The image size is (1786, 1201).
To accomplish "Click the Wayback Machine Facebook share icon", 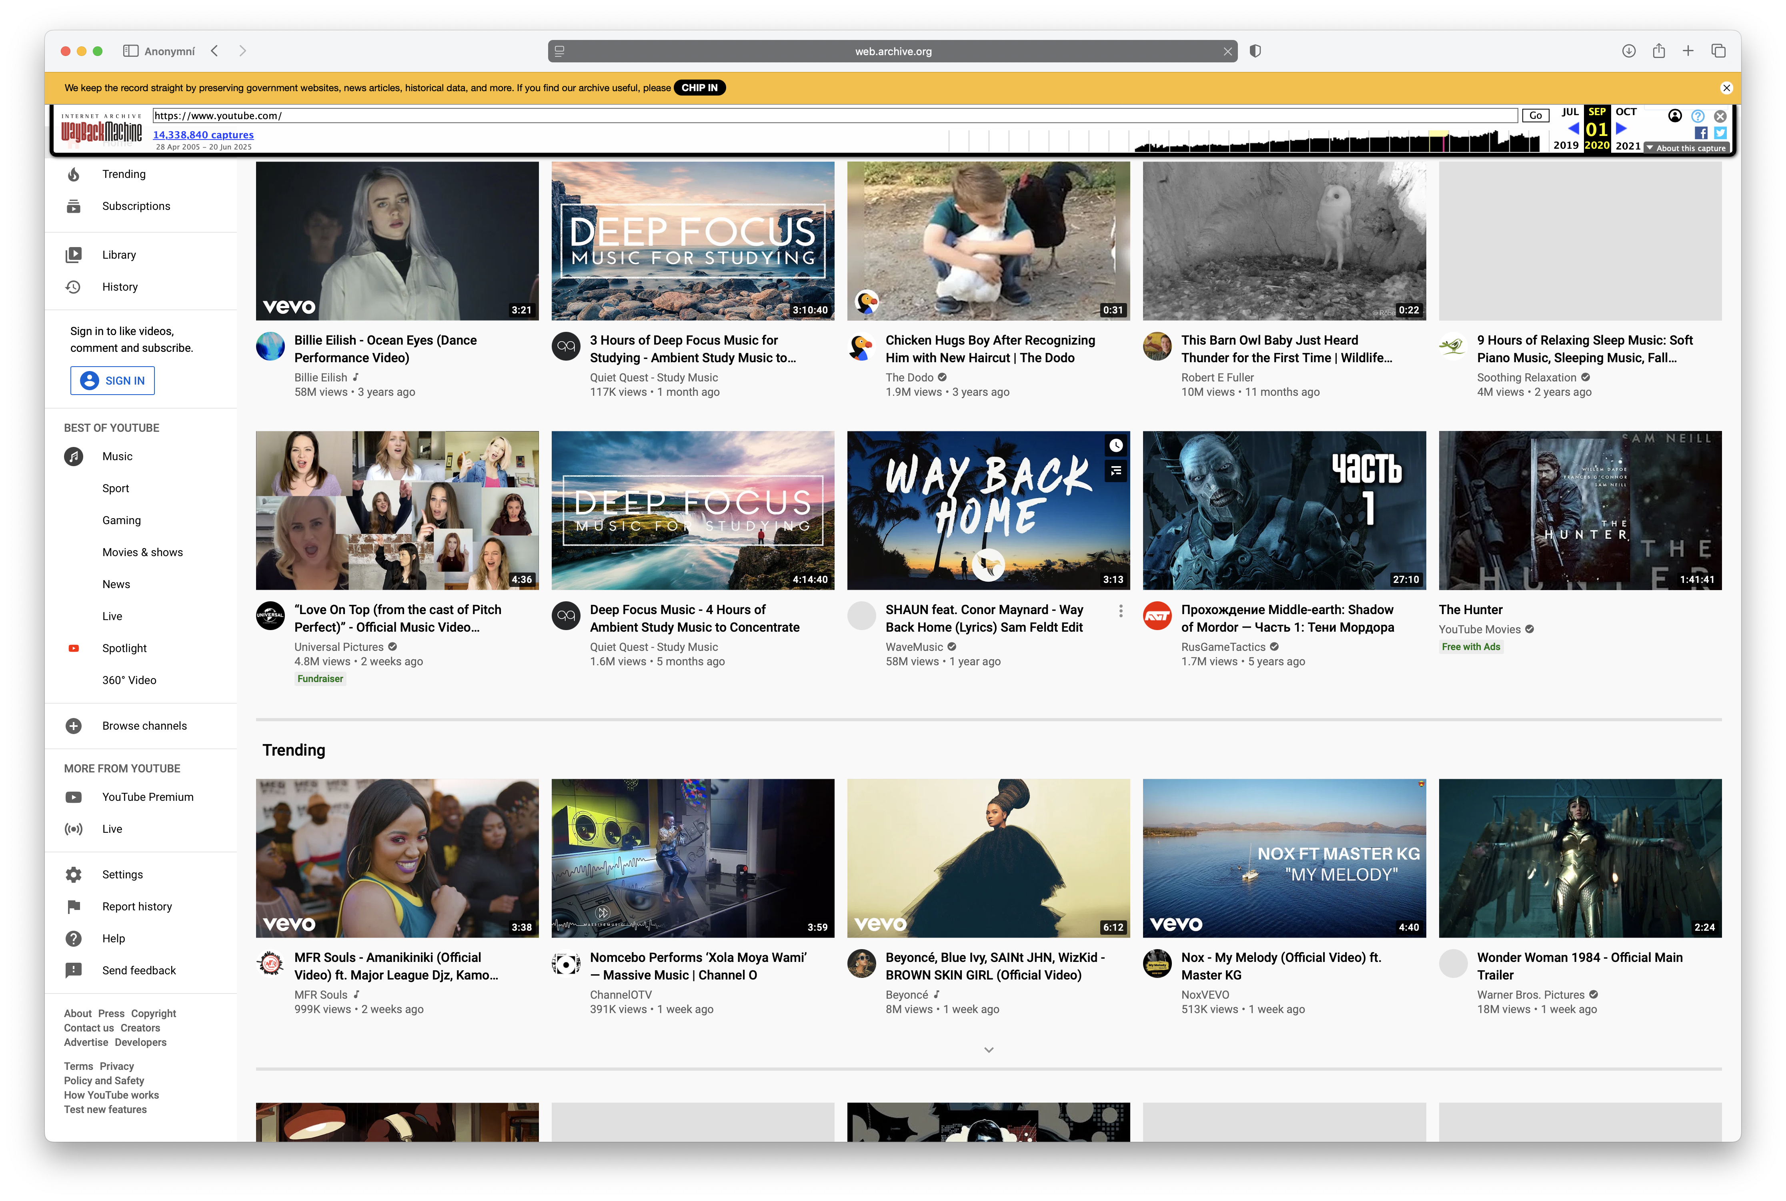I will (x=1700, y=133).
